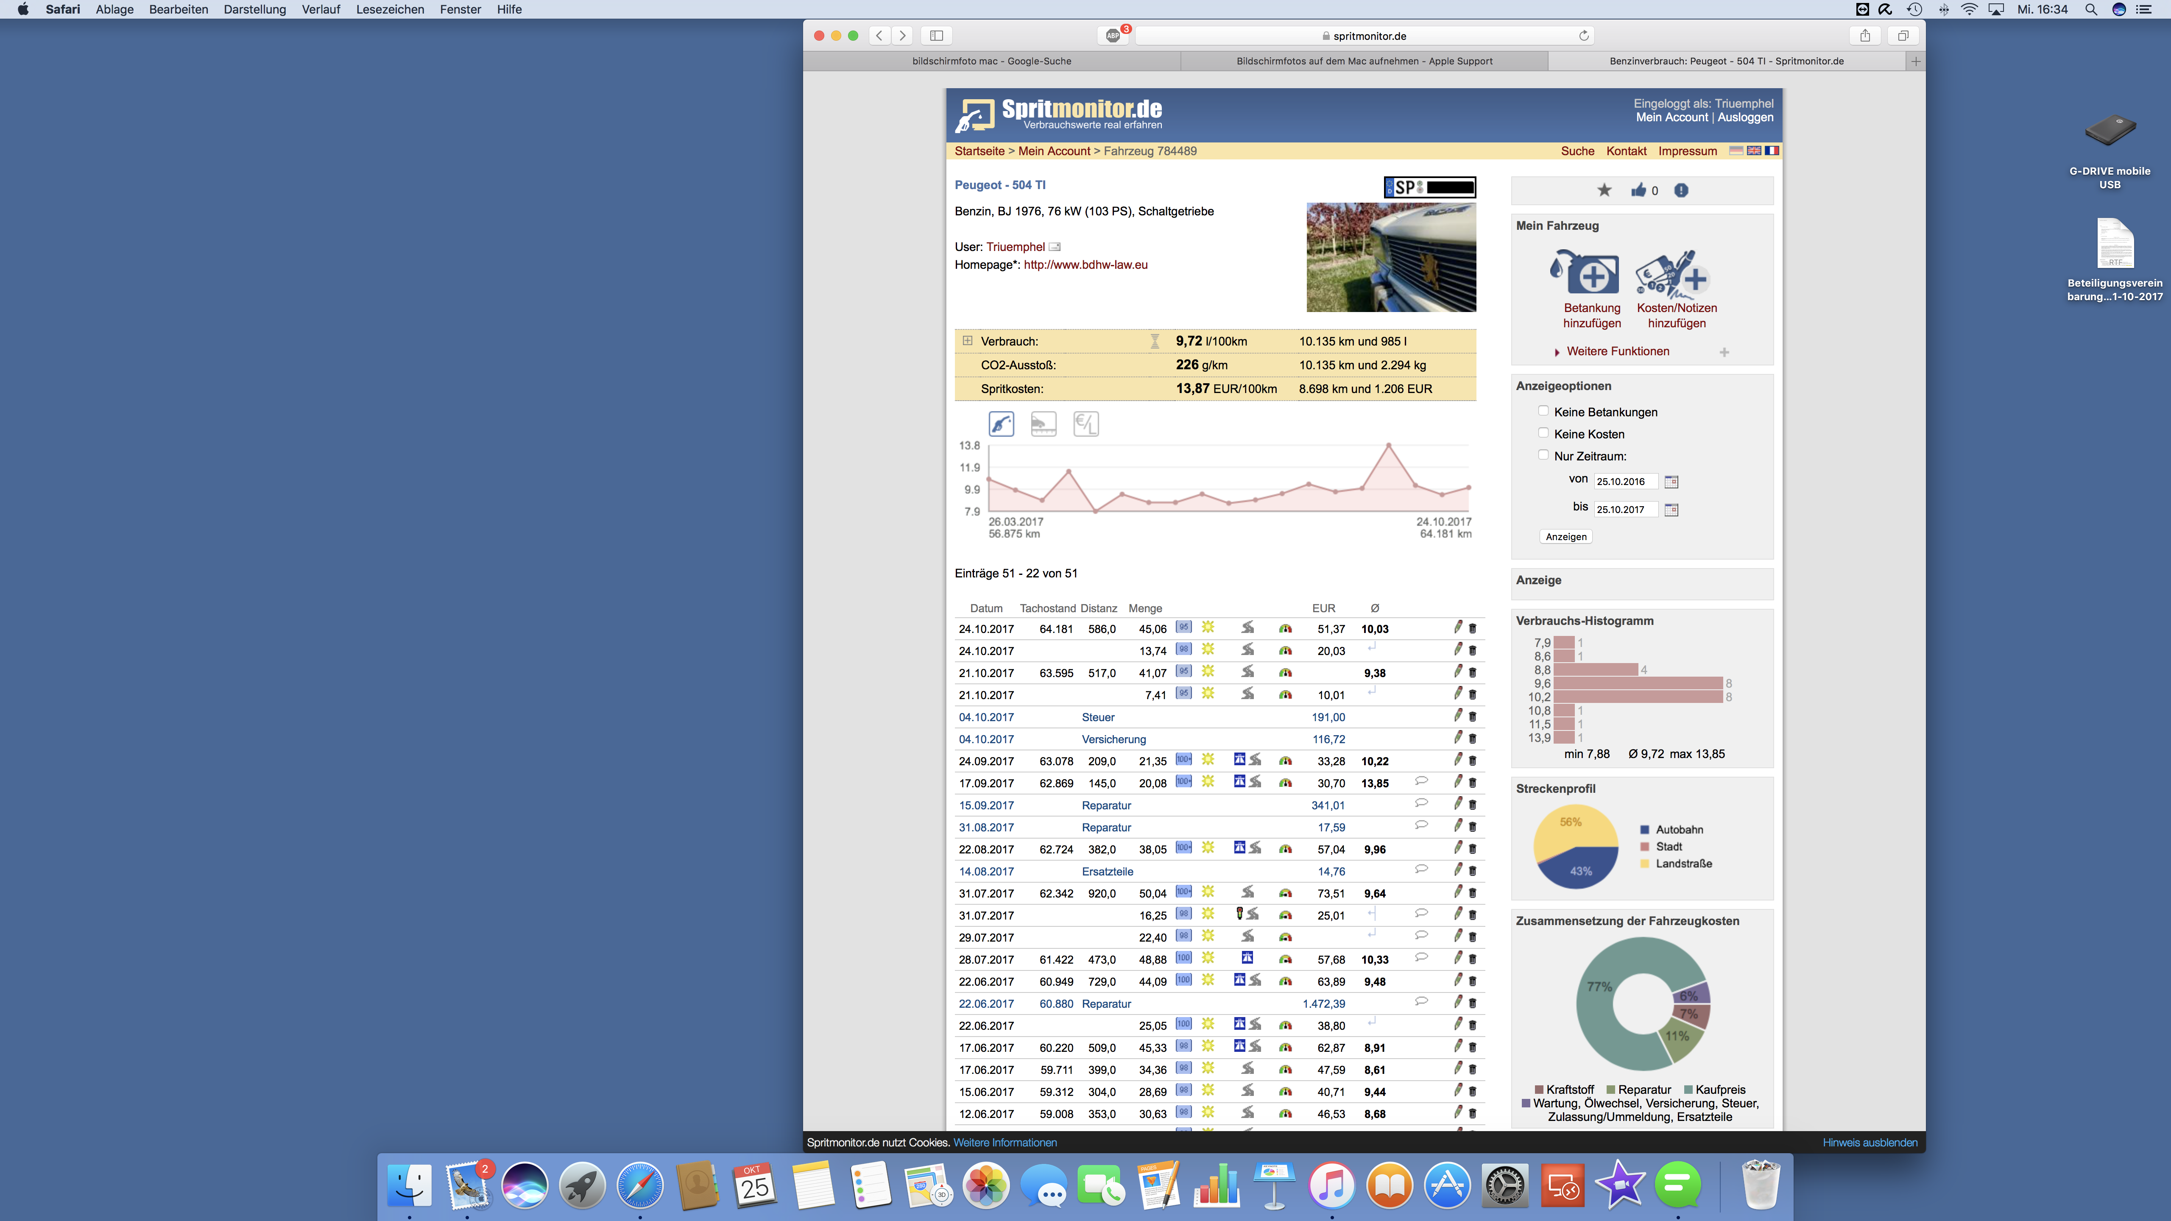Go back with Safari back arrow
The width and height of the screenshot is (2171, 1221).
coord(880,35)
